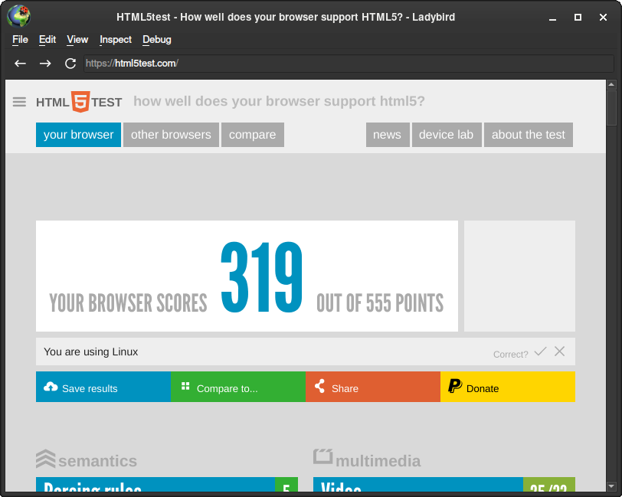Click the vertical scrollbar thumb
Image resolution: width=622 pixels, height=497 pixels.
611,108
